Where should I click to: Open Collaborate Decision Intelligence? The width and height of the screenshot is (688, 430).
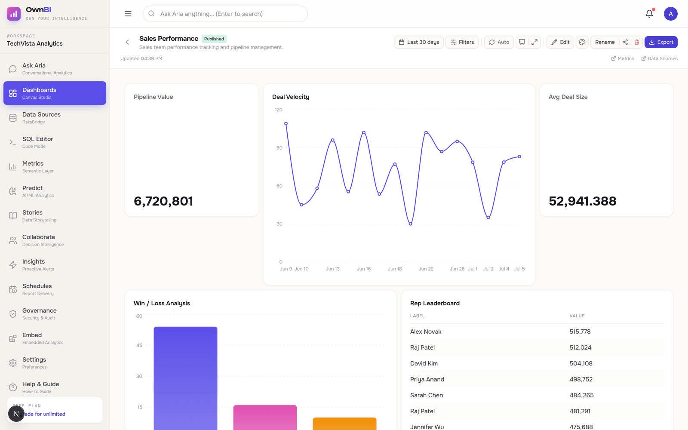[55, 240]
